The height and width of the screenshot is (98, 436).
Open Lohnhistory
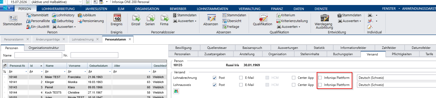click(63, 15)
